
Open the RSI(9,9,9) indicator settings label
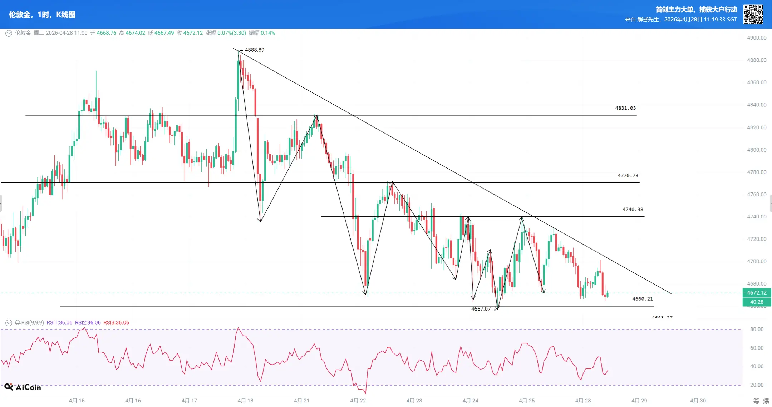[33, 323]
